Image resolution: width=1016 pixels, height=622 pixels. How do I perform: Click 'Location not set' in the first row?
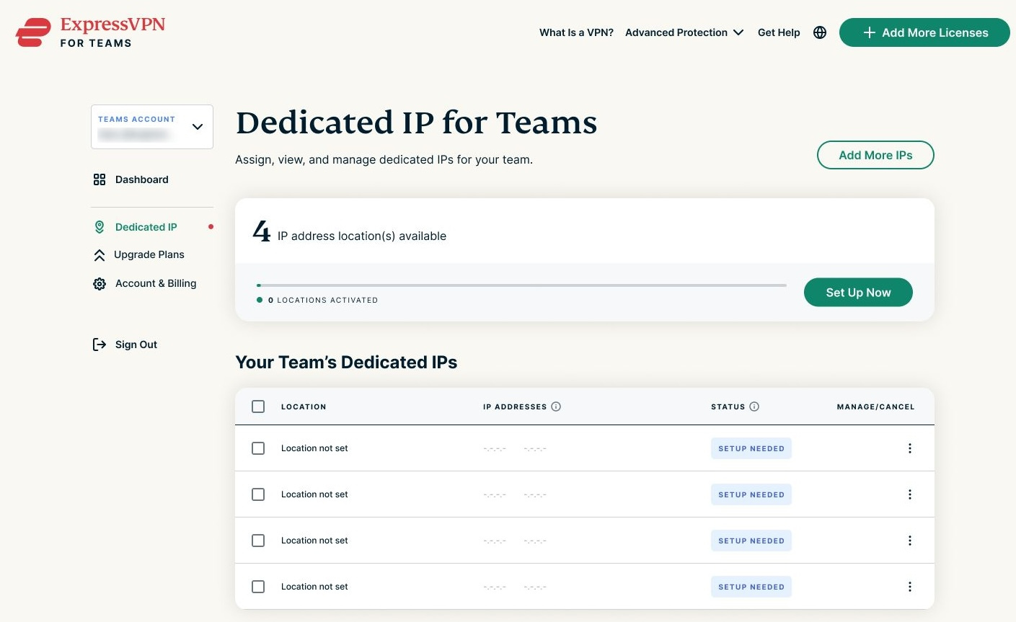pos(314,448)
